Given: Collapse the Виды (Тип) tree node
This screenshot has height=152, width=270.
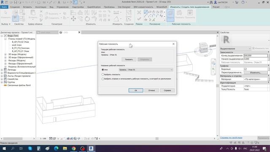Looking at the screenshot, I should [x=2, y=35].
